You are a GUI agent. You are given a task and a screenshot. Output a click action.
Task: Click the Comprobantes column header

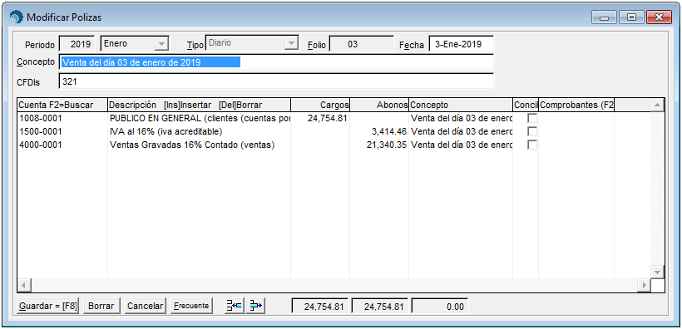coord(576,105)
